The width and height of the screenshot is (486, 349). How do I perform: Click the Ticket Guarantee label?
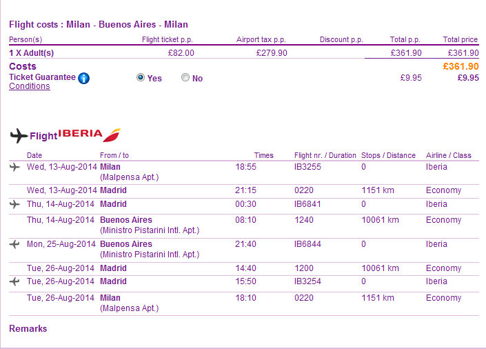click(x=42, y=77)
